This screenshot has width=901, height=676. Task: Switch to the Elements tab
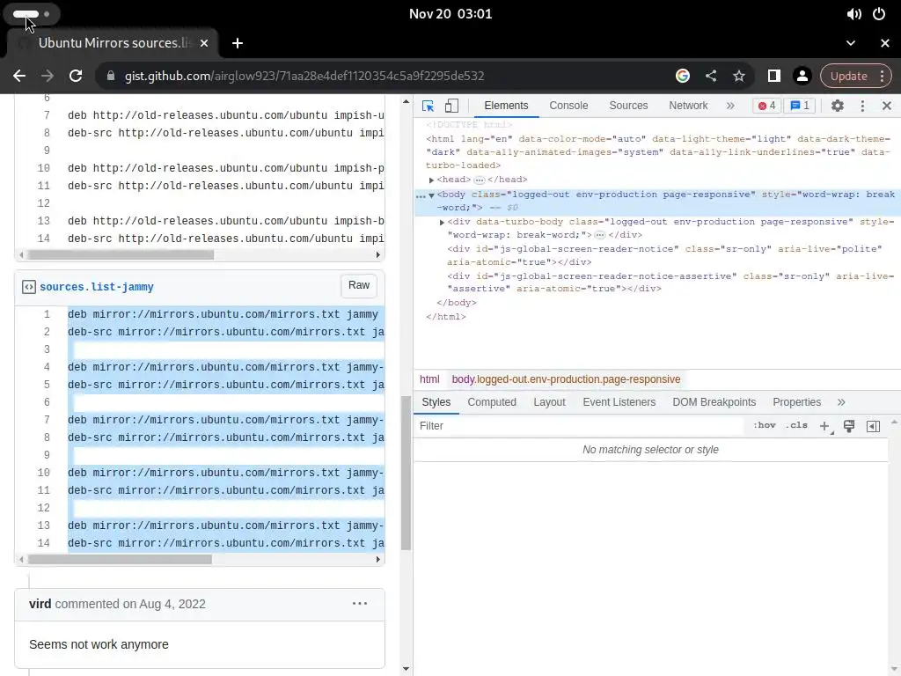click(x=506, y=106)
